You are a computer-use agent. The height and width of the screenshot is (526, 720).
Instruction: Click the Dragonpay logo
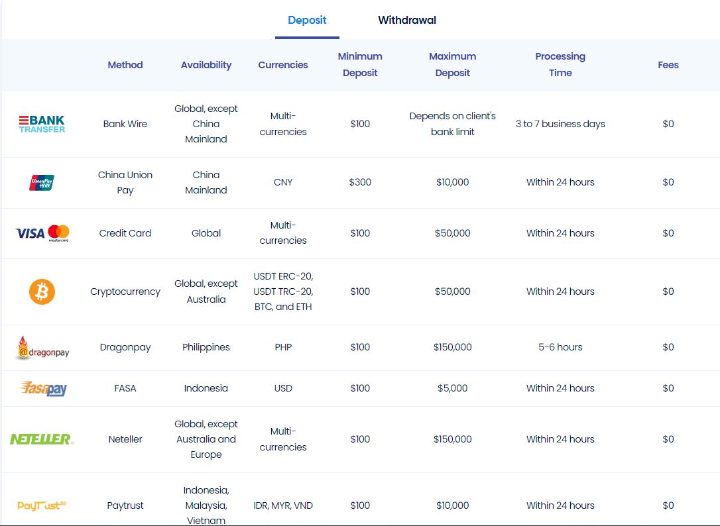tap(42, 348)
